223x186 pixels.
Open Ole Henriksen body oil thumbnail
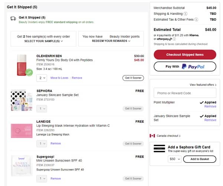click(x=22, y=65)
